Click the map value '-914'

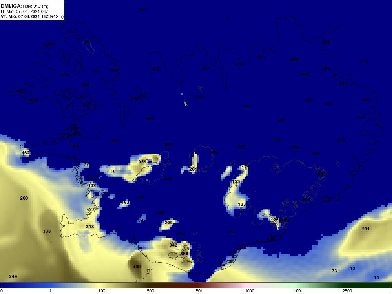point(239,64)
